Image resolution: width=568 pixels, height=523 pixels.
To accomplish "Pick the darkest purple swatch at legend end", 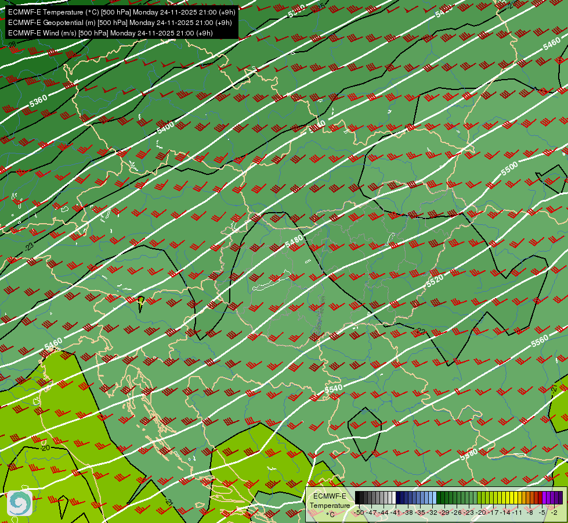I will (561, 497).
